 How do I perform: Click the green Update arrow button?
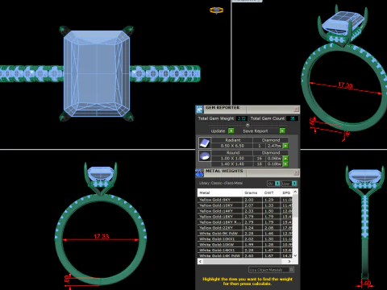(231, 130)
